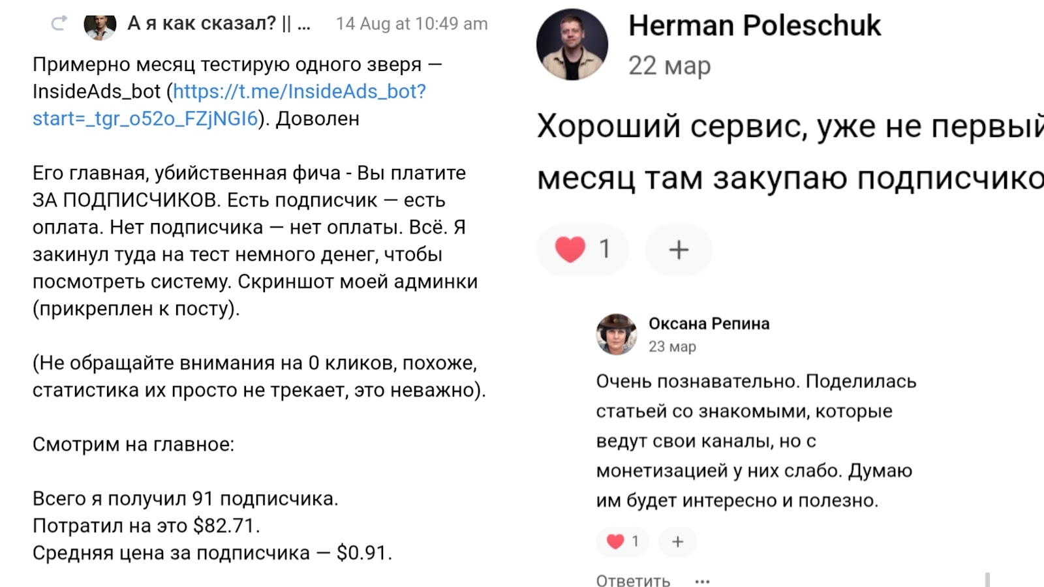The width and height of the screenshot is (1044, 587).
Task: Click the "22 мар" post date
Action: pos(669,66)
